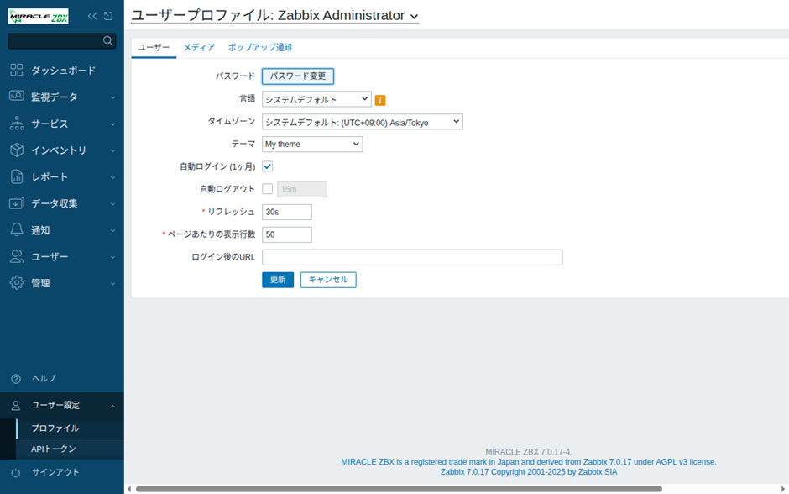Click the orange language info icon

(x=380, y=100)
